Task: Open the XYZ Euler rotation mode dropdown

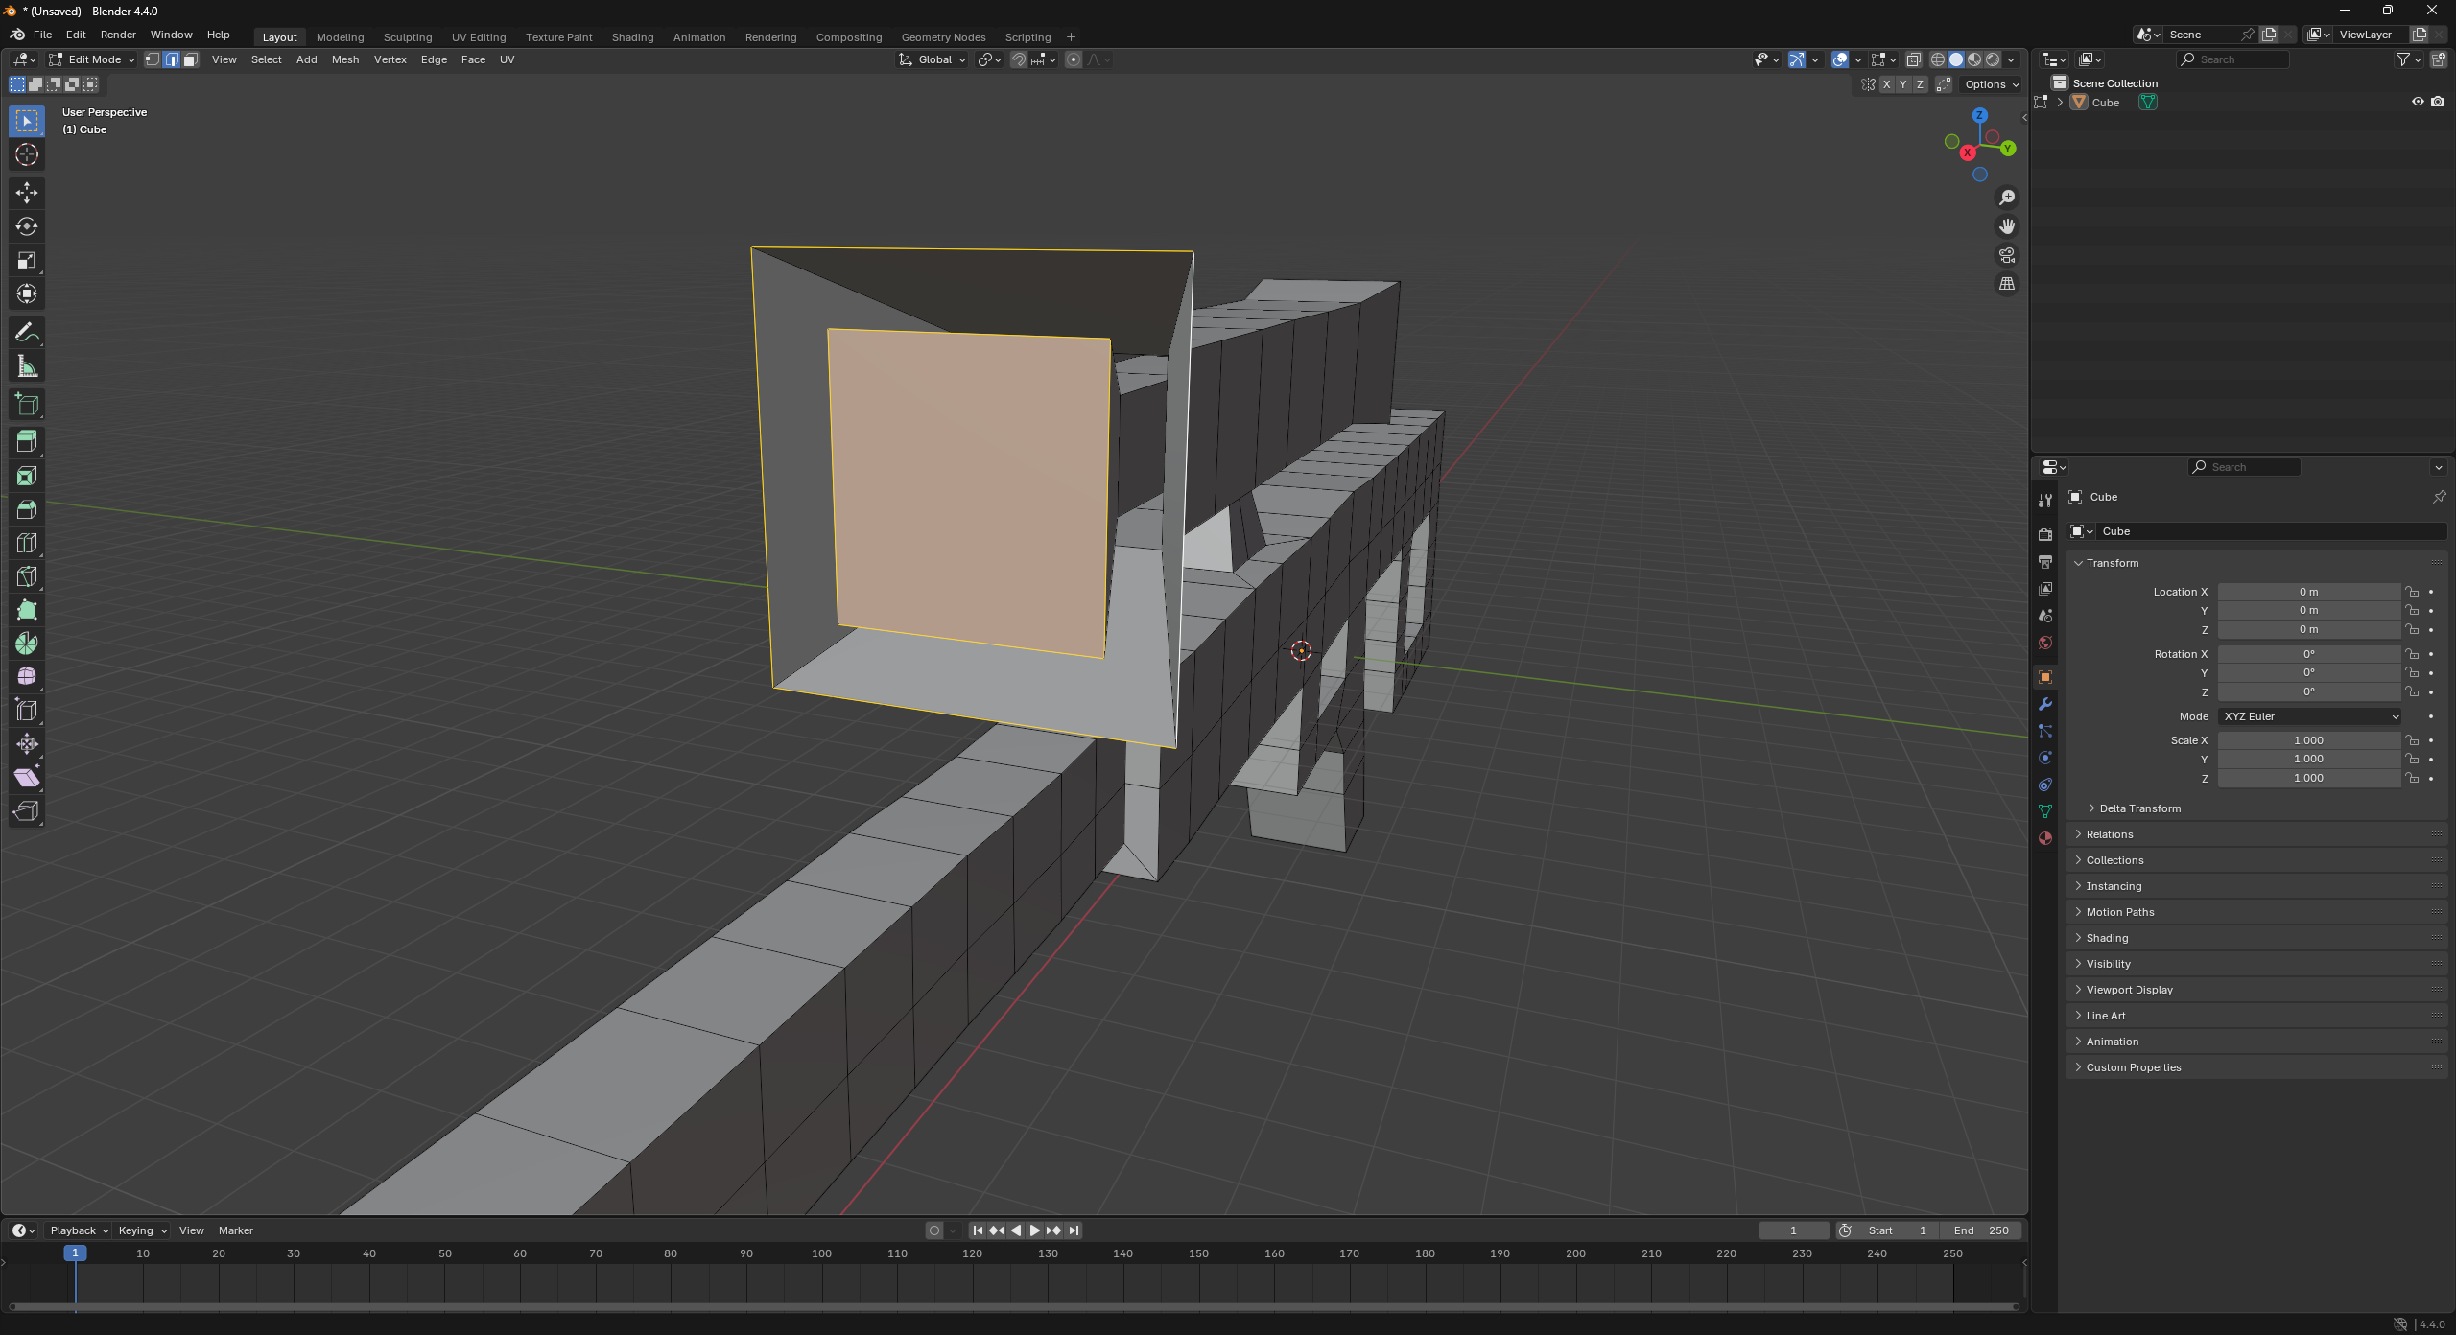Action: click(2310, 716)
